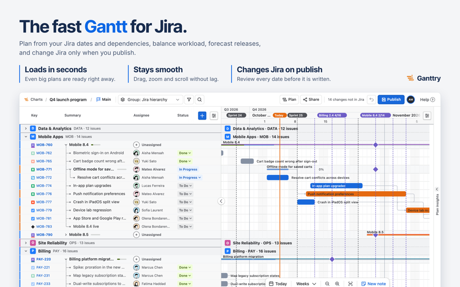Fit the timeline to screen icon
Image resolution: width=460 pixels, height=287 pixels.
(350, 284)
